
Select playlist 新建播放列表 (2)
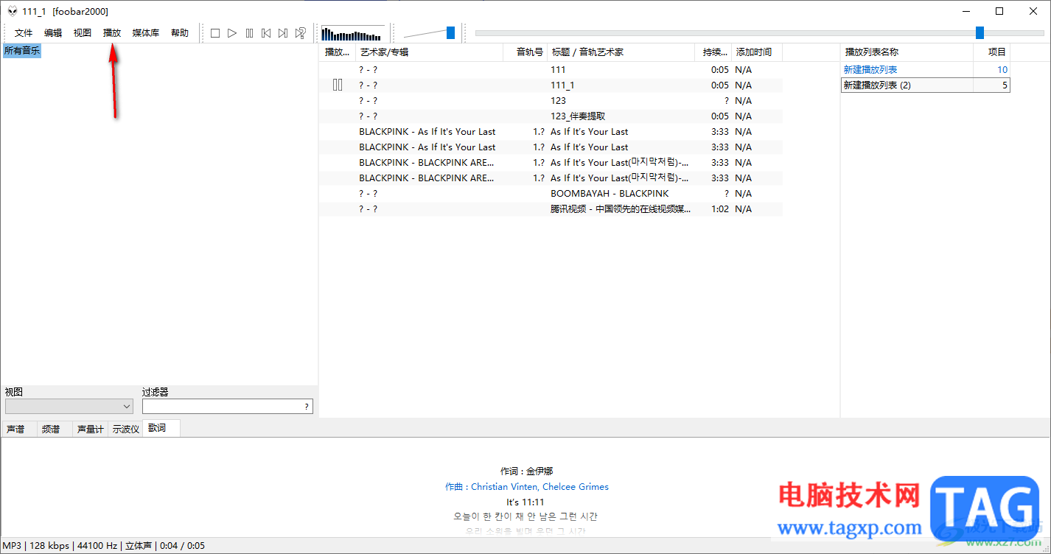pyautogui.click(x=925, y=85)
